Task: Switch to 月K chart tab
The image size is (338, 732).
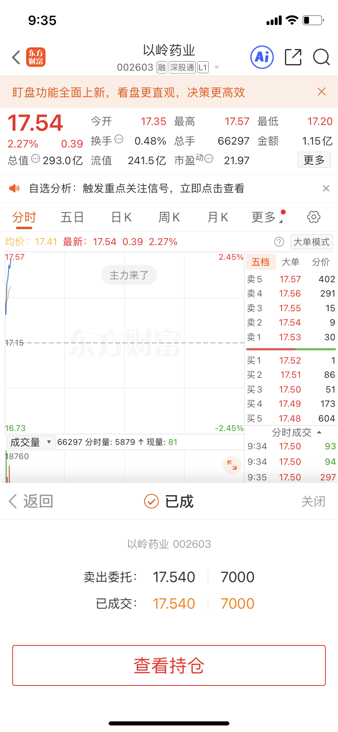Action: [x=218, y=217]
